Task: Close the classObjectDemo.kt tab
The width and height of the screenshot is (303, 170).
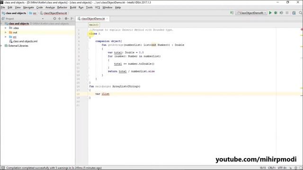Action: [107, 19]
